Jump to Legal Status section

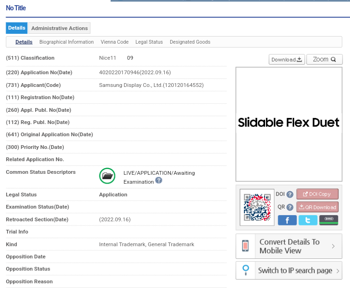tap(149, 42)
